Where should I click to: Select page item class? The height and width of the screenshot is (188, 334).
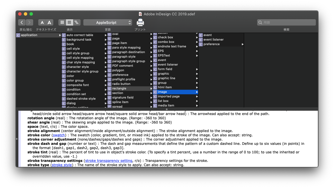119,43
